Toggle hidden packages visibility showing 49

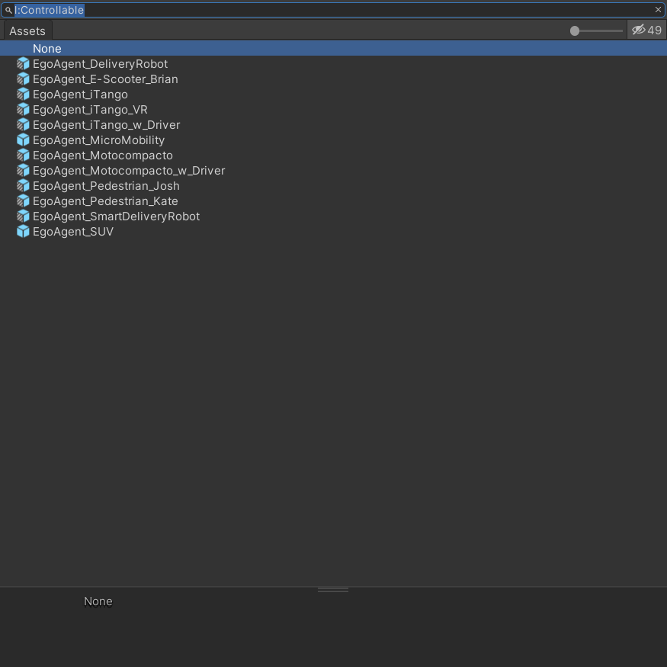(646, 30)
